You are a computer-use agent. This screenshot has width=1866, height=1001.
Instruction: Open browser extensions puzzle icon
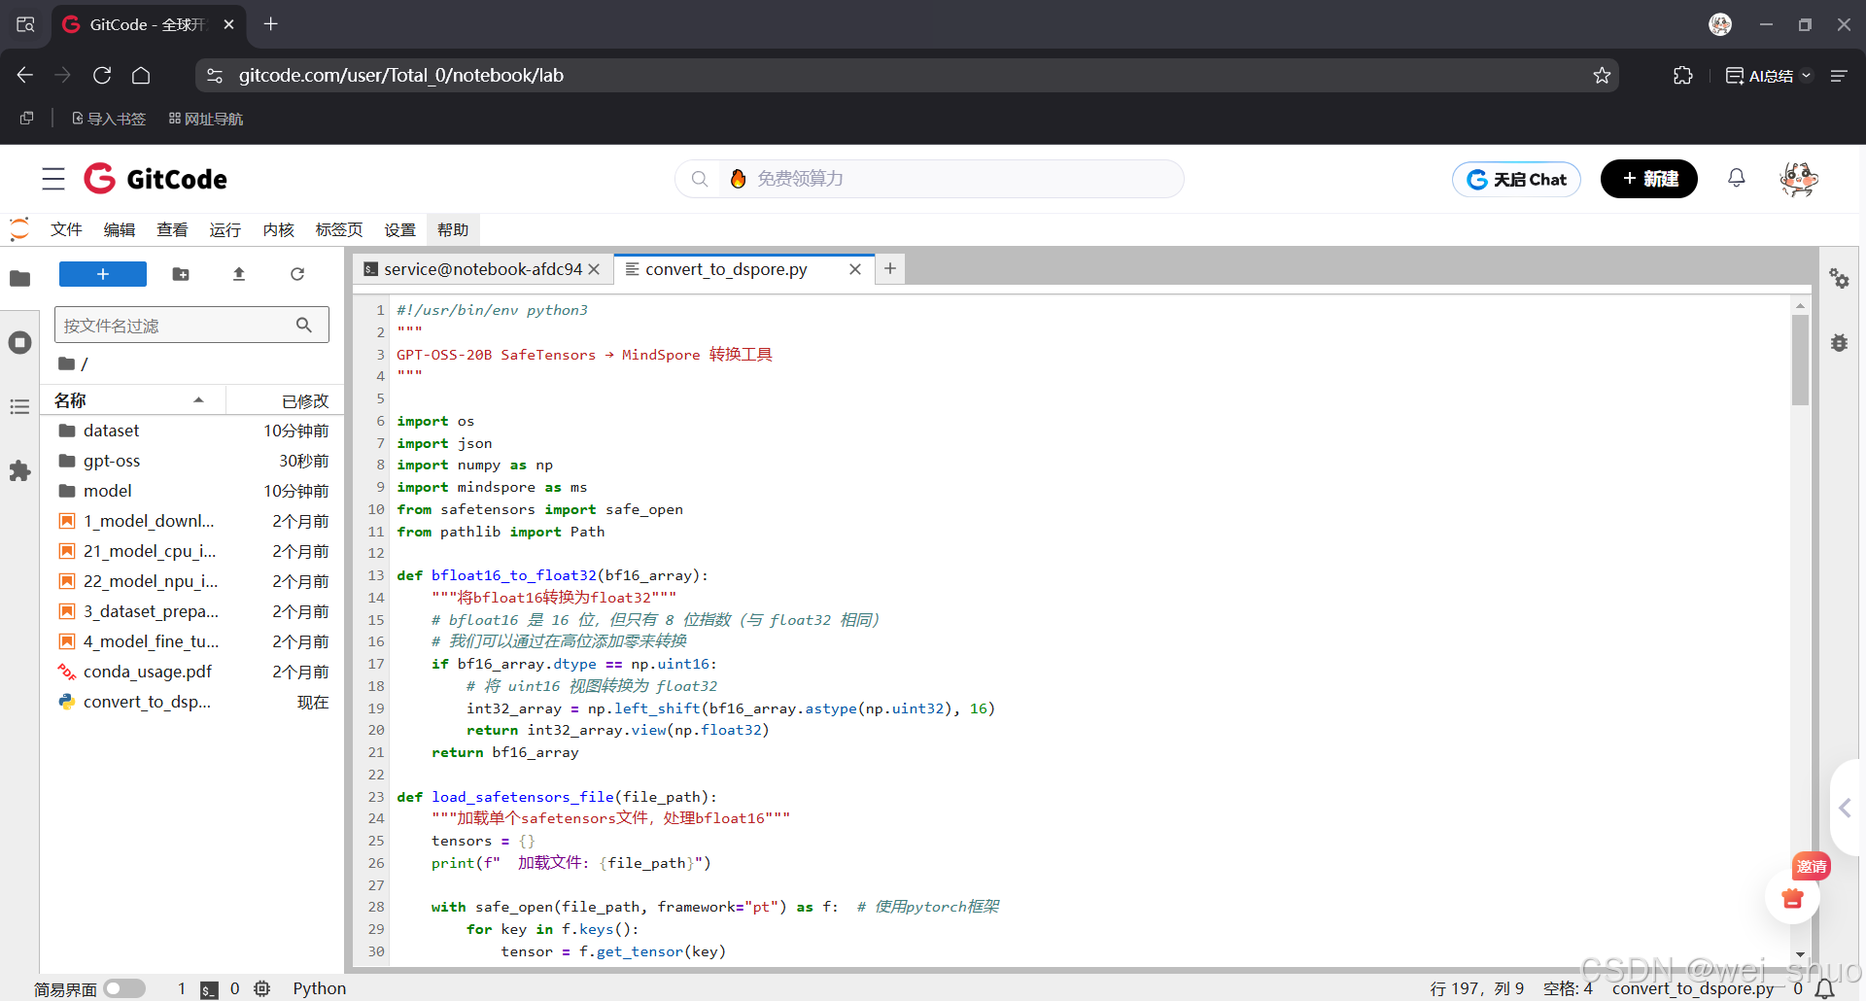[x=1683, y=75]
